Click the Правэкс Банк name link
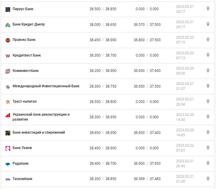This screenshot has height=189, width=216. pyautogui.click(x=24, y=40)
